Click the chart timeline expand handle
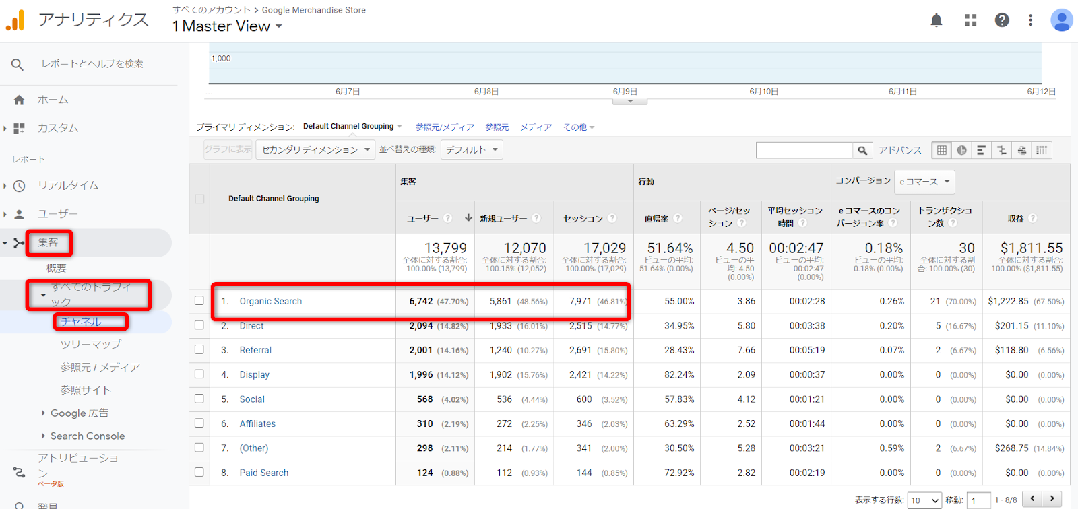The width and height of the screenshot is (1078, 509). 630,102
